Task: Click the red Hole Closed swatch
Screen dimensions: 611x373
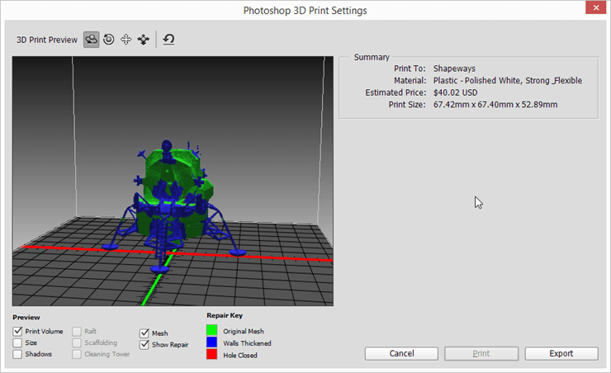Action: (211, 354)
